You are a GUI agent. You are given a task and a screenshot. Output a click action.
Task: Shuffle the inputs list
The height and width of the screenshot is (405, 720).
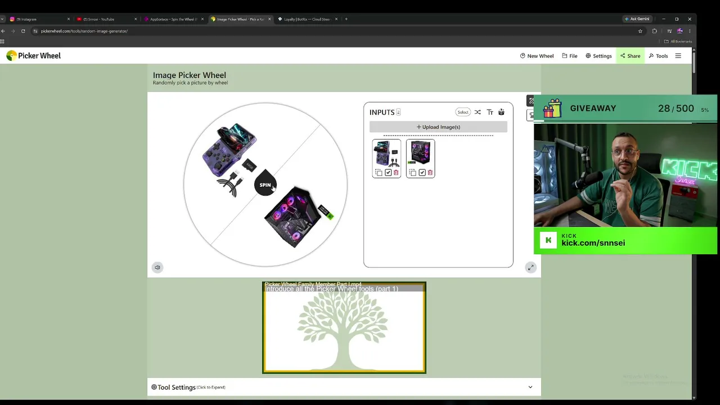[x=478, y=112]
